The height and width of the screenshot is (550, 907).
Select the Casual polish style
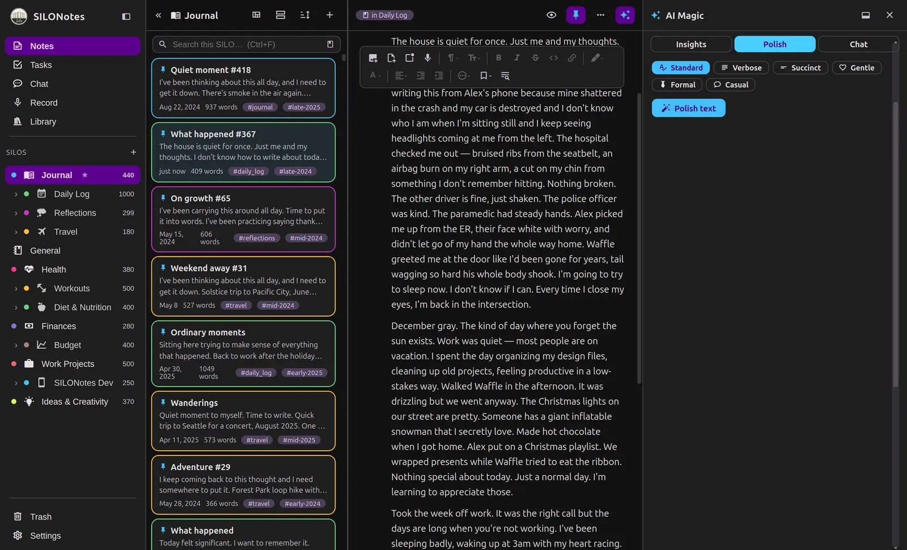click(x=731, y=85)
